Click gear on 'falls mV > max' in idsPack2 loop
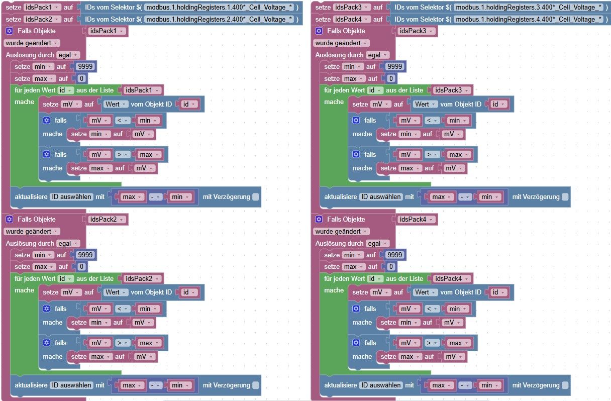The height and width of the screenshot is (401, 611). pyautogui.click(x=47, y=343)
